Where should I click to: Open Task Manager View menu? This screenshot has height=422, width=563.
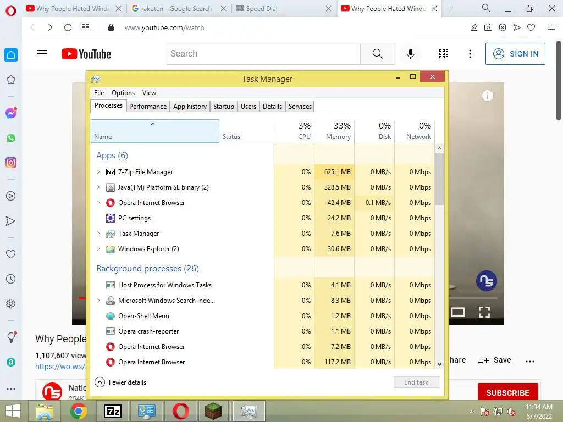149,93
